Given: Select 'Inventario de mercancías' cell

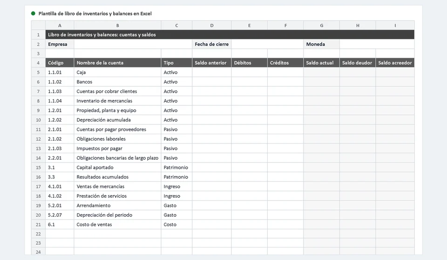Looking at the screenshot, I should coord(117,101).
